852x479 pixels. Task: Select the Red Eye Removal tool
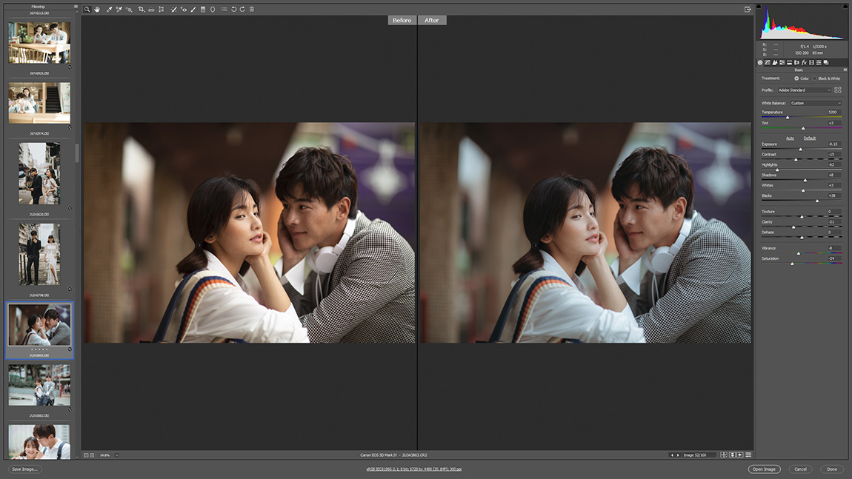tap(184, 9)
